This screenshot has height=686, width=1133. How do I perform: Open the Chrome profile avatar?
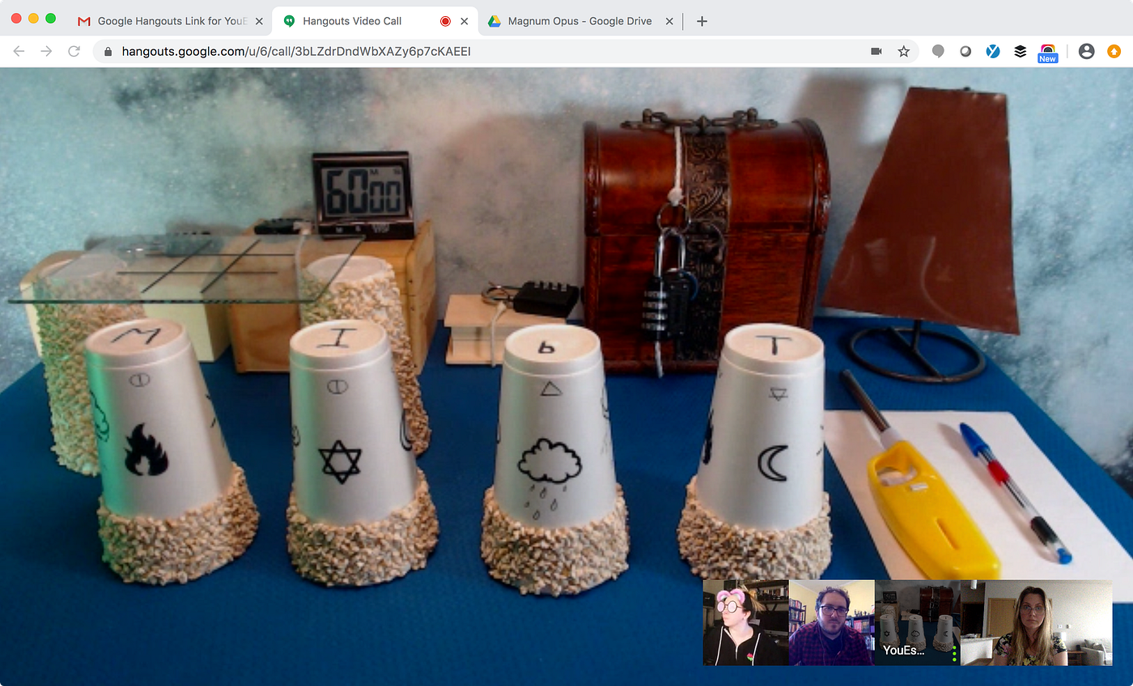click(1087, 52)
